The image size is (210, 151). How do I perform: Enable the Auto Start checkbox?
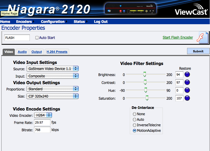click(37, 38)
